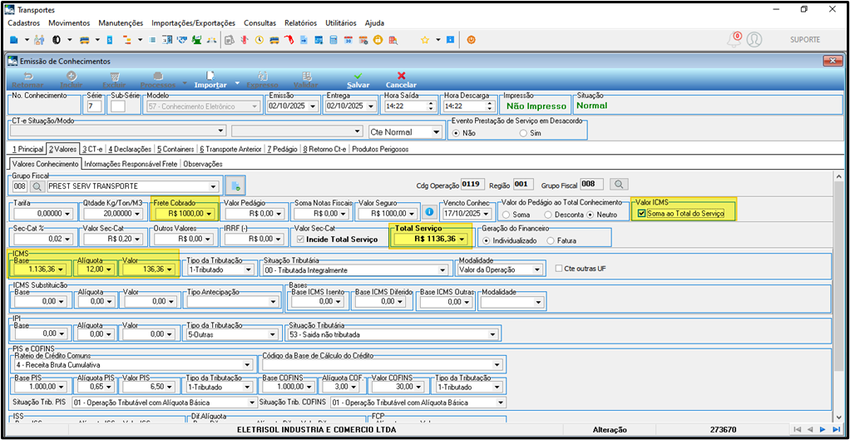Click the document button next to PREST SERV TRANSPORTE
The image size is (850, 440).
(235, 185)
